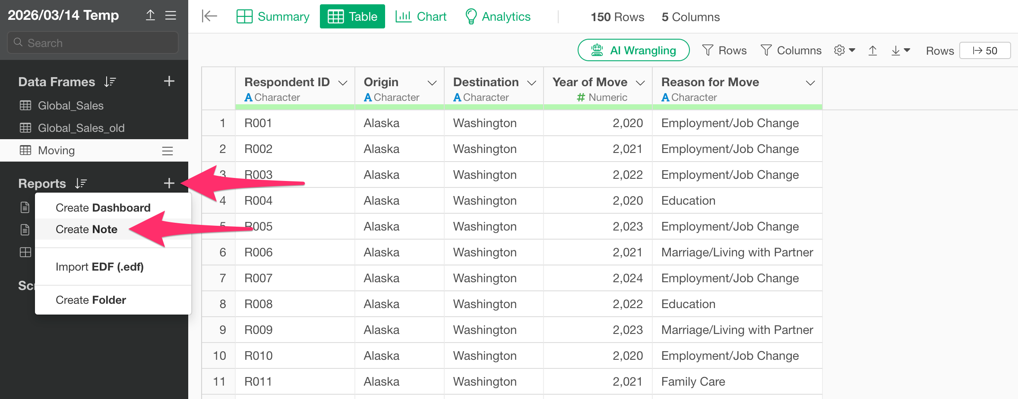The image size is (1018, 399).
Task: Click the project upload icon in sidebar header
Action: 150,16
